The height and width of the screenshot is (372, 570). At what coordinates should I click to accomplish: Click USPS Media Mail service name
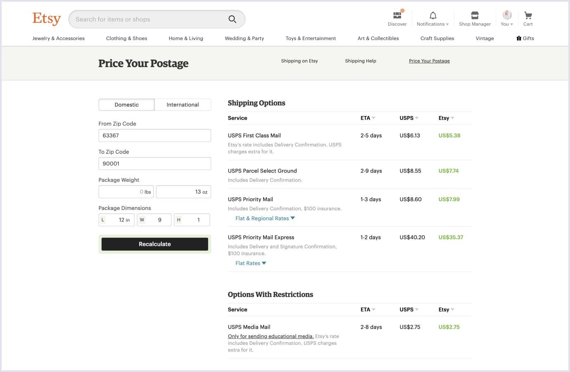click(x=249, y=327)
